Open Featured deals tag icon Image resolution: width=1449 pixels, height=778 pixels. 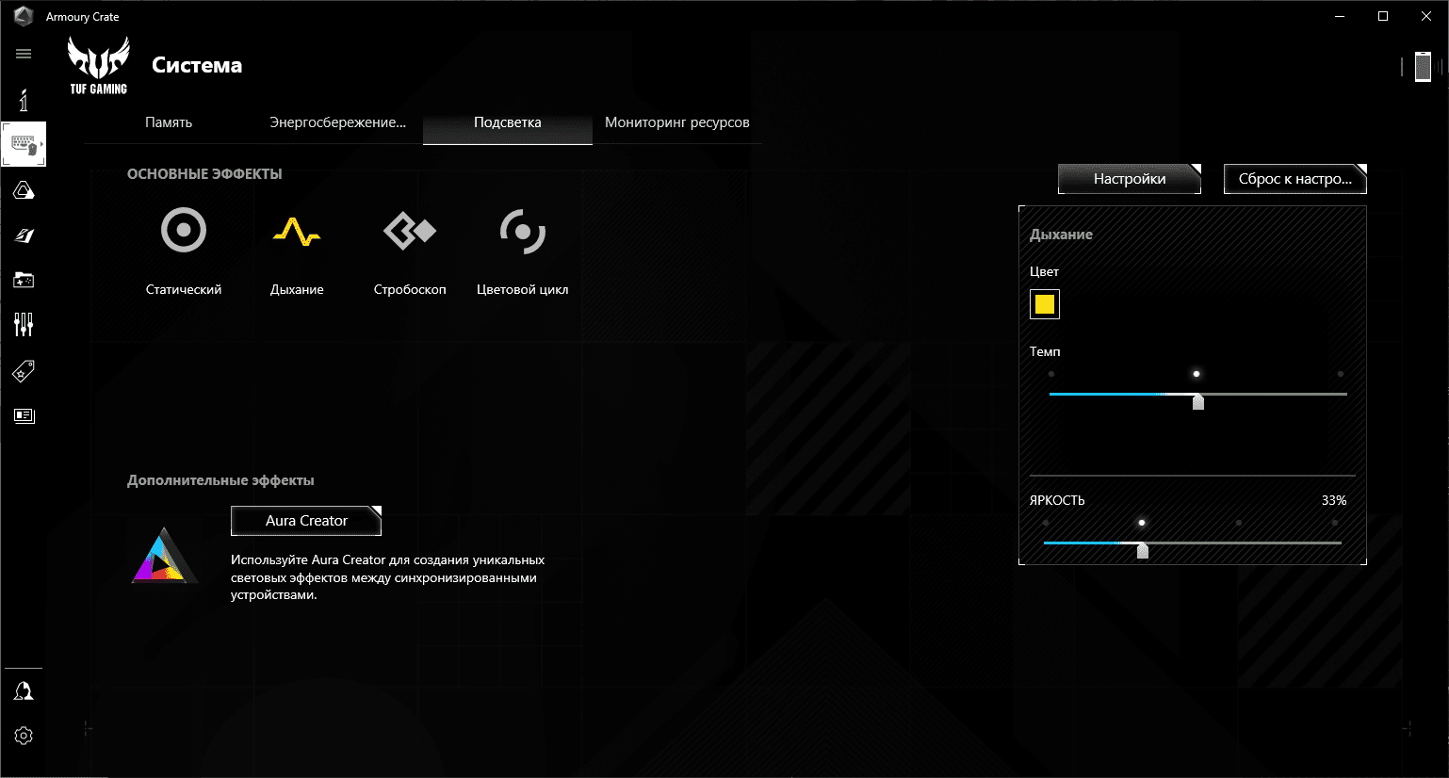point(24,371)
